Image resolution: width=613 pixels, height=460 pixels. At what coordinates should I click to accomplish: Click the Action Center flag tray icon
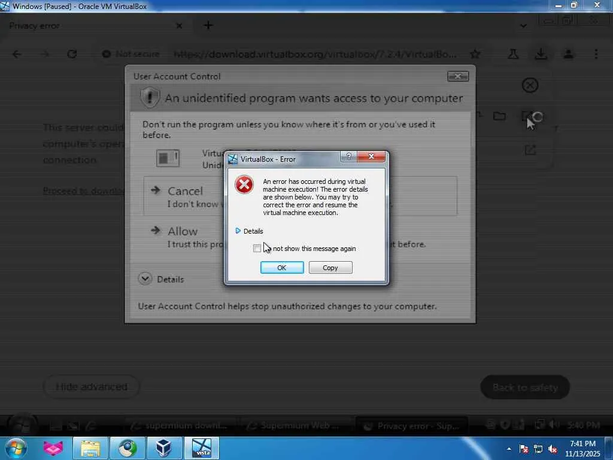pos(524,449)
